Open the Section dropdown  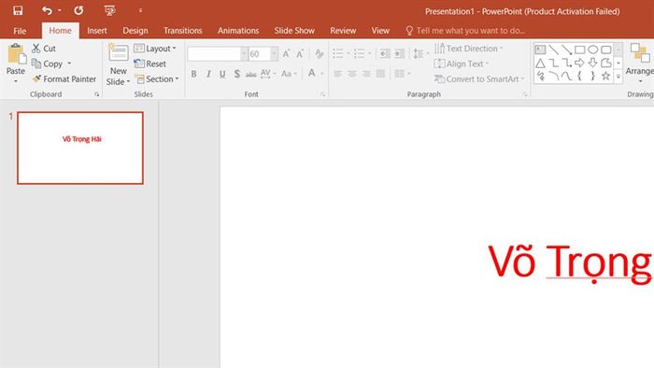click(x=156, y=78)
